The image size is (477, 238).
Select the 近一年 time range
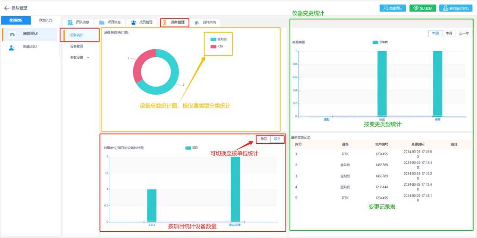pyautogui.click(x=464, y=33)
